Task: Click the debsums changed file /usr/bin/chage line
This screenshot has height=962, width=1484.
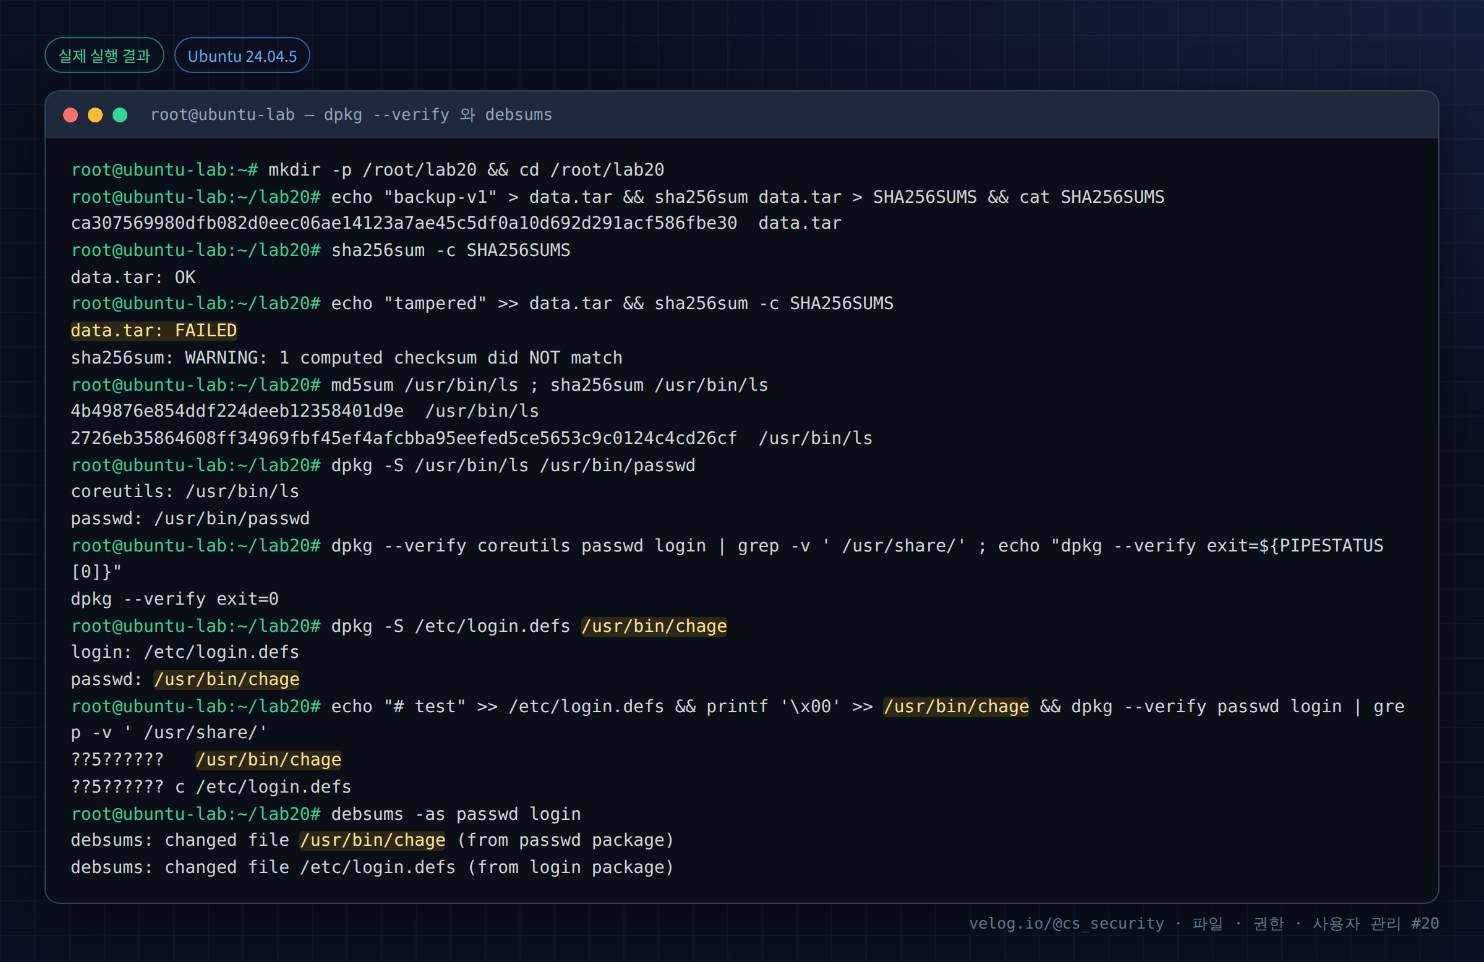Action: coord(372,840)
